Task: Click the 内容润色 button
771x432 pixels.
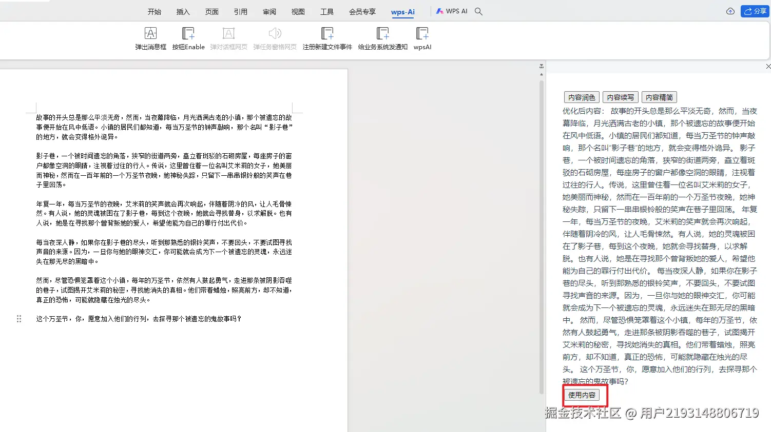Action: (582, 97)
